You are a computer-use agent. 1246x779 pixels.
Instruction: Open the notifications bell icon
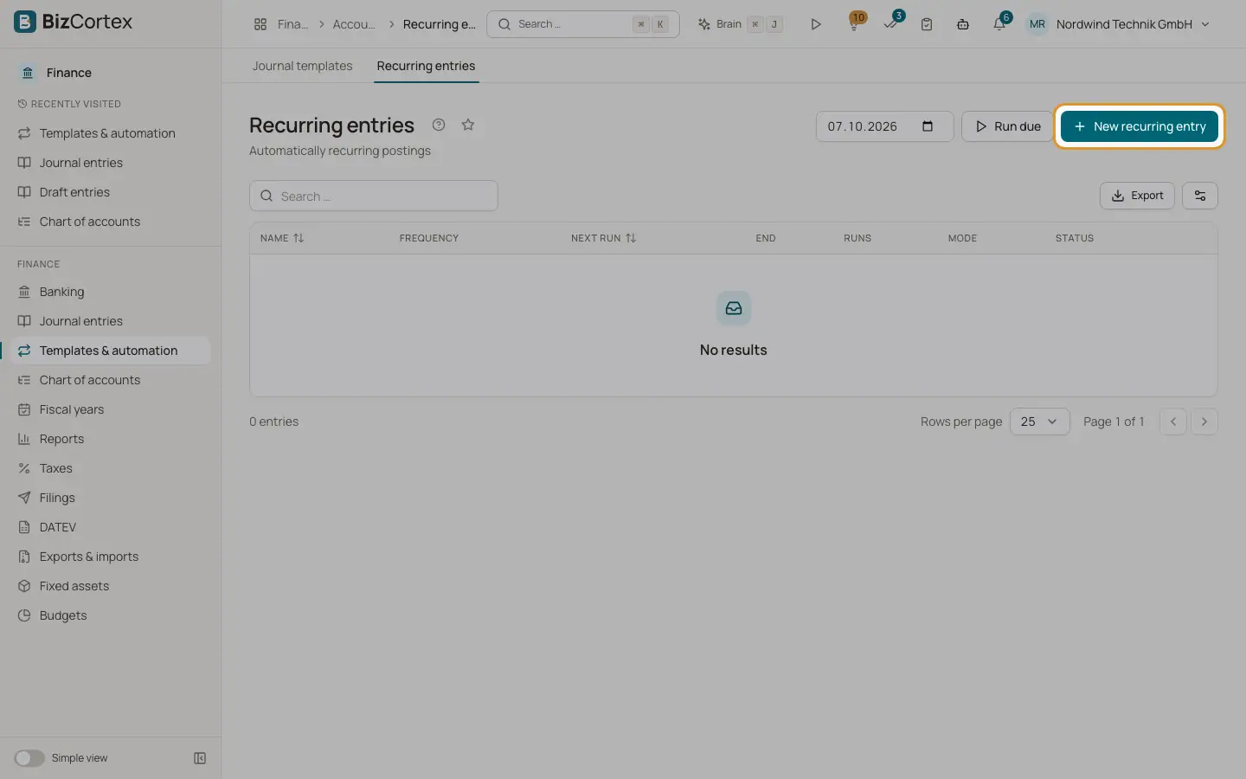tap(999, 24)
